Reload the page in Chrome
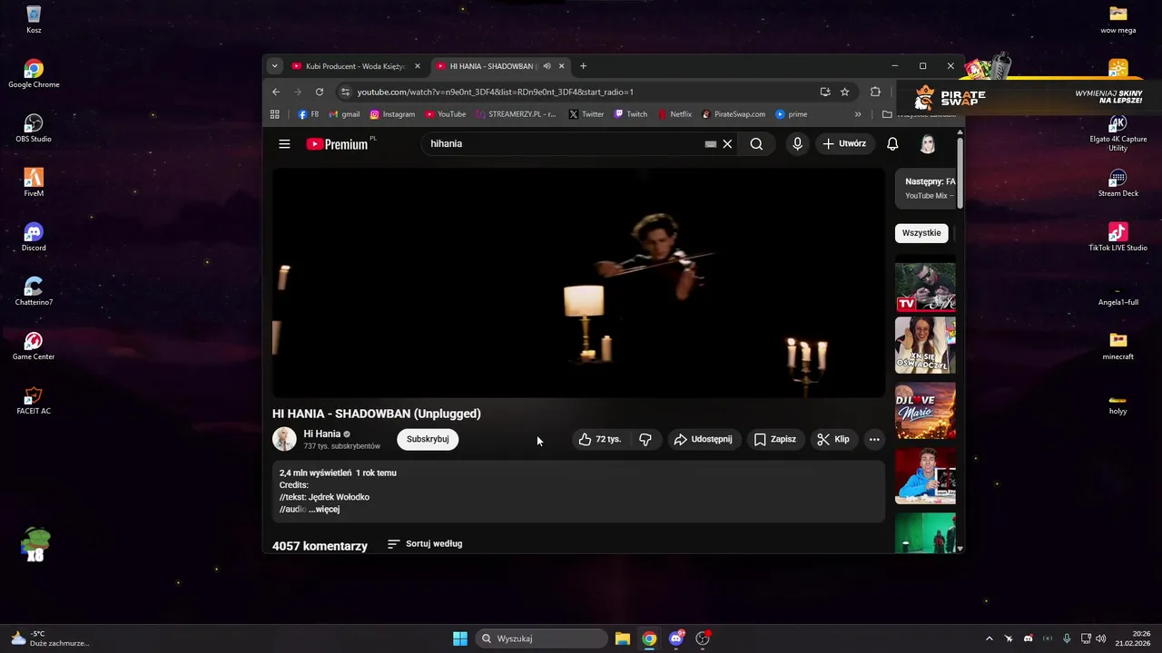Screen dimensions: 1162x653 click(x=320, y=92)
